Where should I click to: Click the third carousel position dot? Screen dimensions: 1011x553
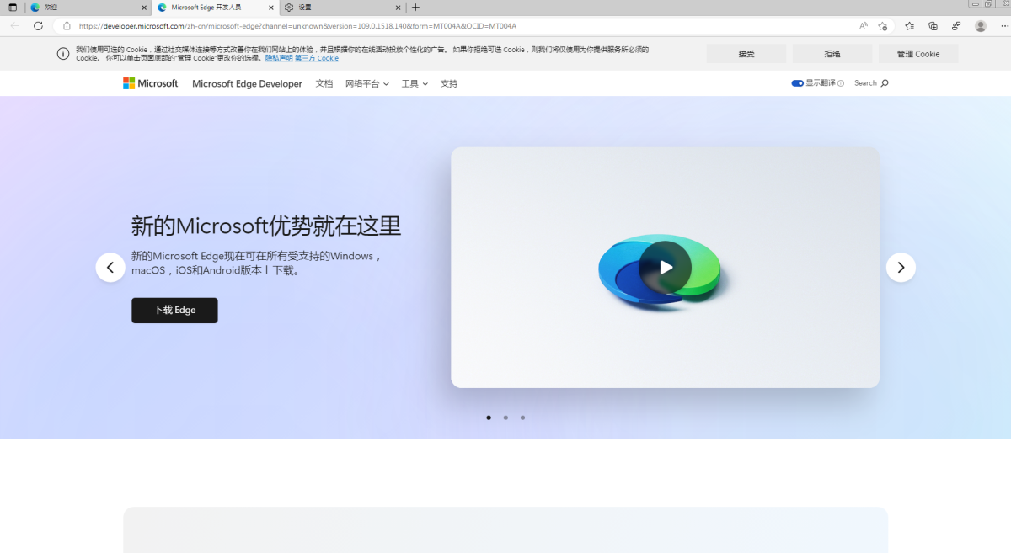(522, 417)
